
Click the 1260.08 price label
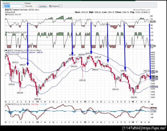[x=20, y=93]
